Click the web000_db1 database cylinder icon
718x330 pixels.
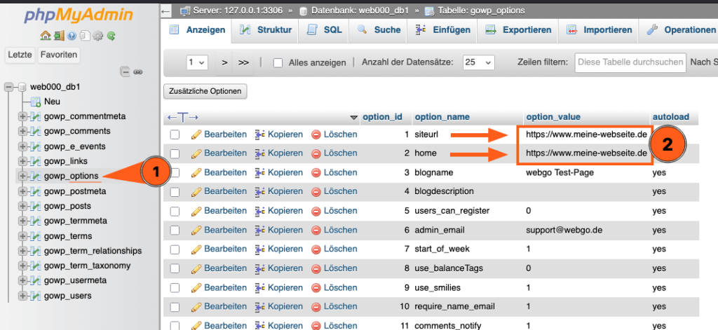point(22,87)
